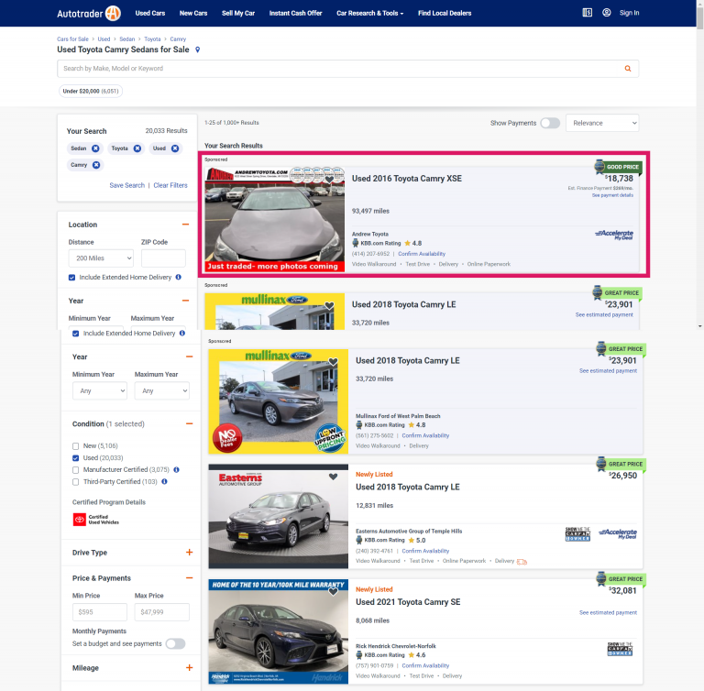Favorite the 2021 Toyota Camry SE listing
The width and height of the screenshot is (704, 691).
tap(333, 592)
